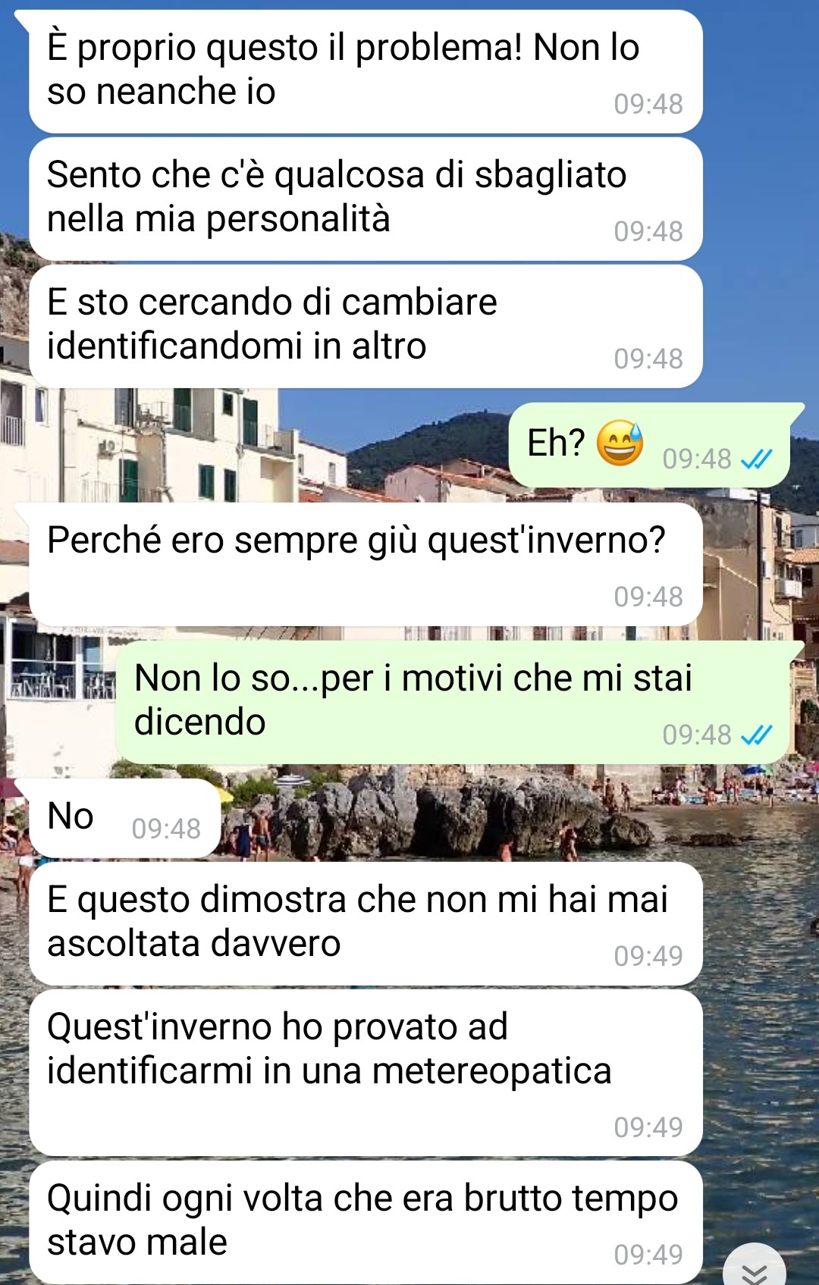Screen dimensions: 819x1285
Task: Tap 09:49 timestamp on 'ascoltata davvero' message
Action: point(648,956)
